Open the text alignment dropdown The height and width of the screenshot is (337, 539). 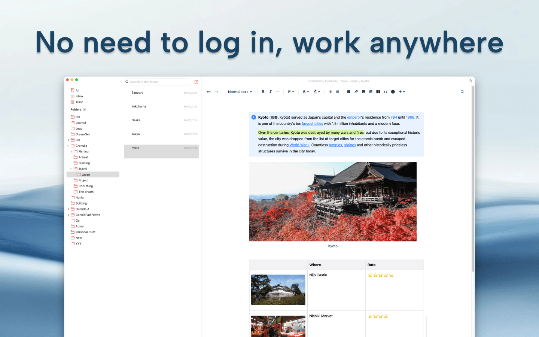click(x=290, y=91)
